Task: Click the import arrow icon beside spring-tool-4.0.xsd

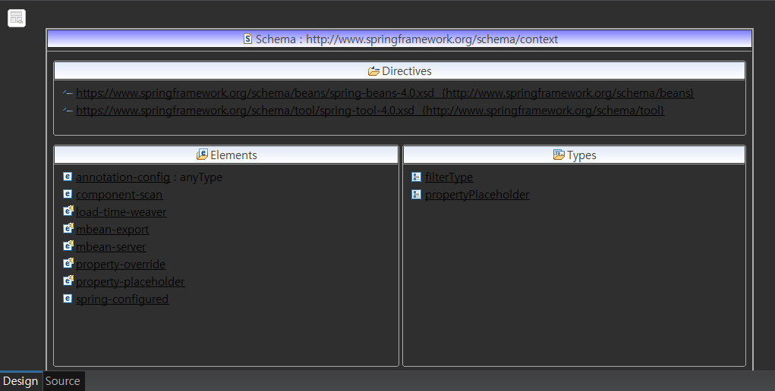Action: click(x=68, y=110)
